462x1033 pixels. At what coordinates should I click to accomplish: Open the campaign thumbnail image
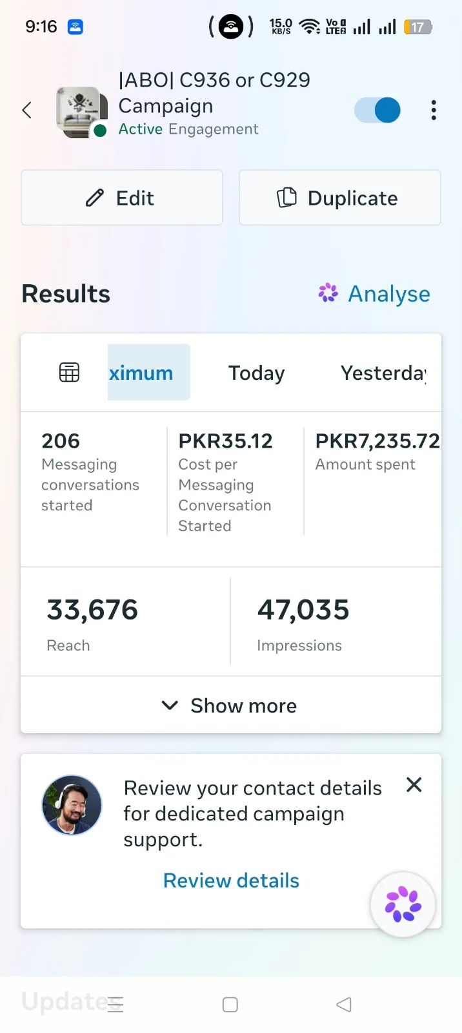tap(81, 111)
